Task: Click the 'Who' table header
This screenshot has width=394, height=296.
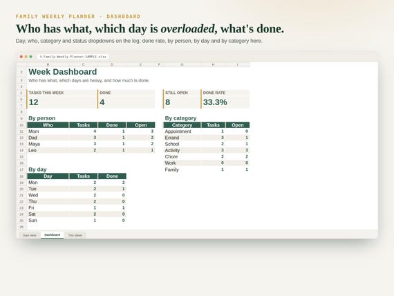Action: [48, 125]
